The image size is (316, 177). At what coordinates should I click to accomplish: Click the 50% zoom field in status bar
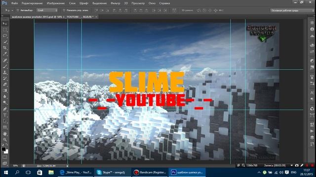pos(15,166)
